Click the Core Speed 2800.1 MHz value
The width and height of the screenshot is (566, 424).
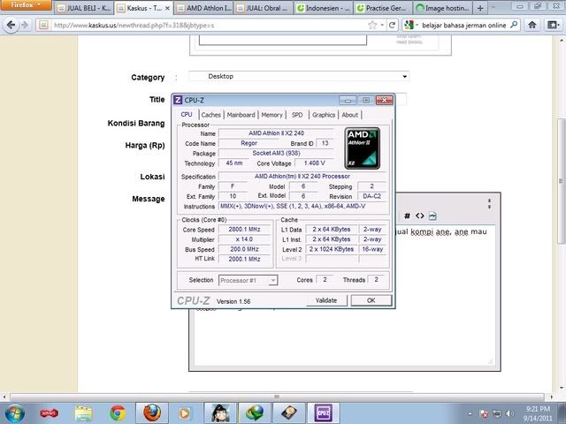click(x=244, y=230)
